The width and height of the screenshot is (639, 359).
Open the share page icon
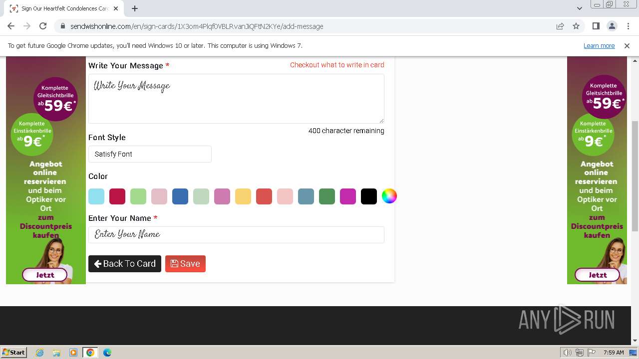(x=560, y=26)
